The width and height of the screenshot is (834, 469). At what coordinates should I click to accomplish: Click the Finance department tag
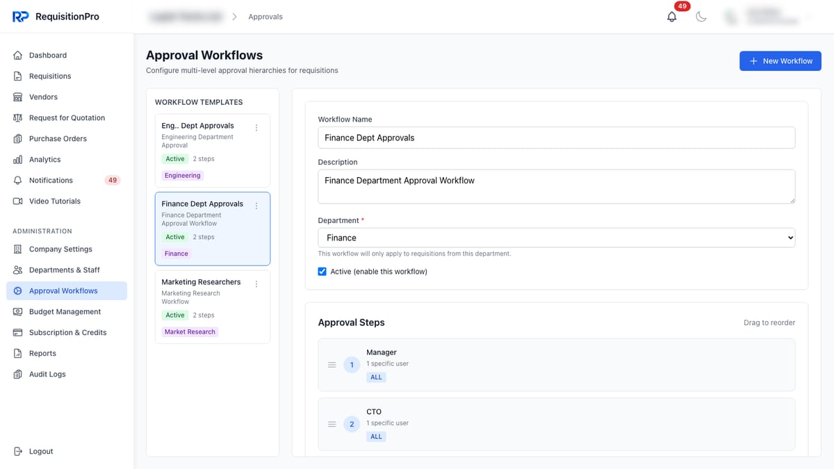point(177,254)
